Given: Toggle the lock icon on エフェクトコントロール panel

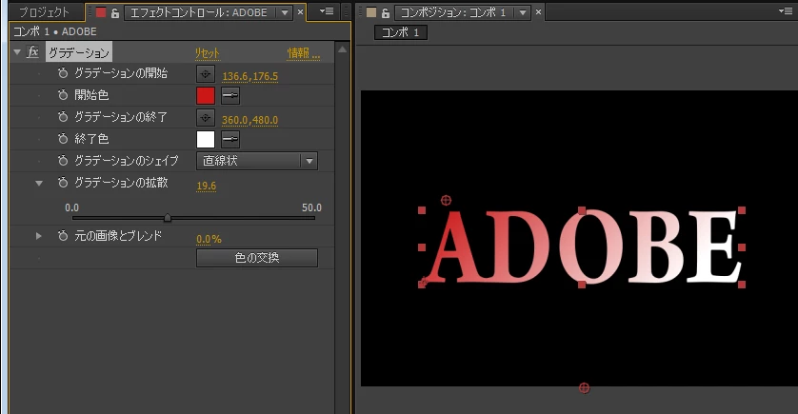Looking at the screenshot, I should click(x=115, y=12).
